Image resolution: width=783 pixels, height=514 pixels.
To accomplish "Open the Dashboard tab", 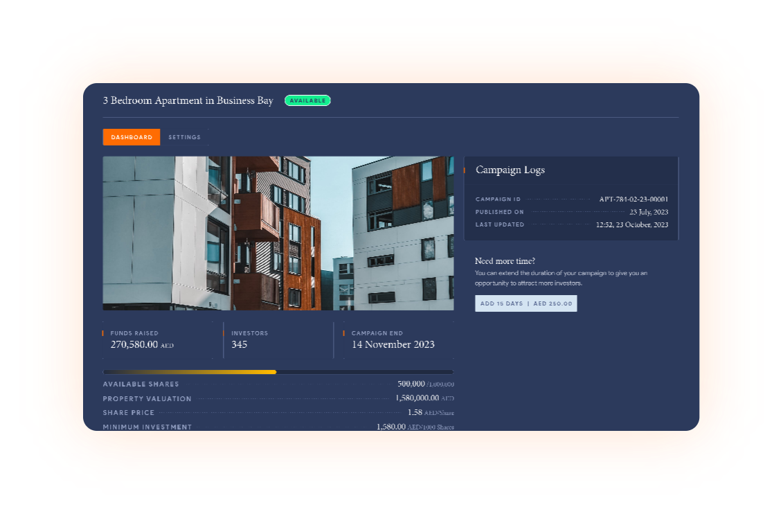I will tap(131, 137).
